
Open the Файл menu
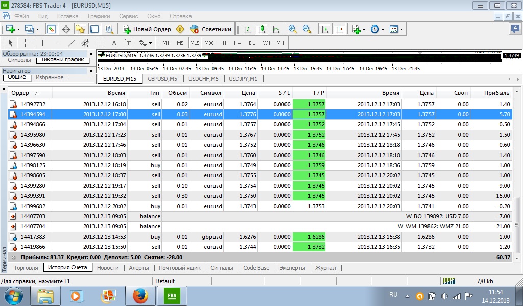[21, 16]
